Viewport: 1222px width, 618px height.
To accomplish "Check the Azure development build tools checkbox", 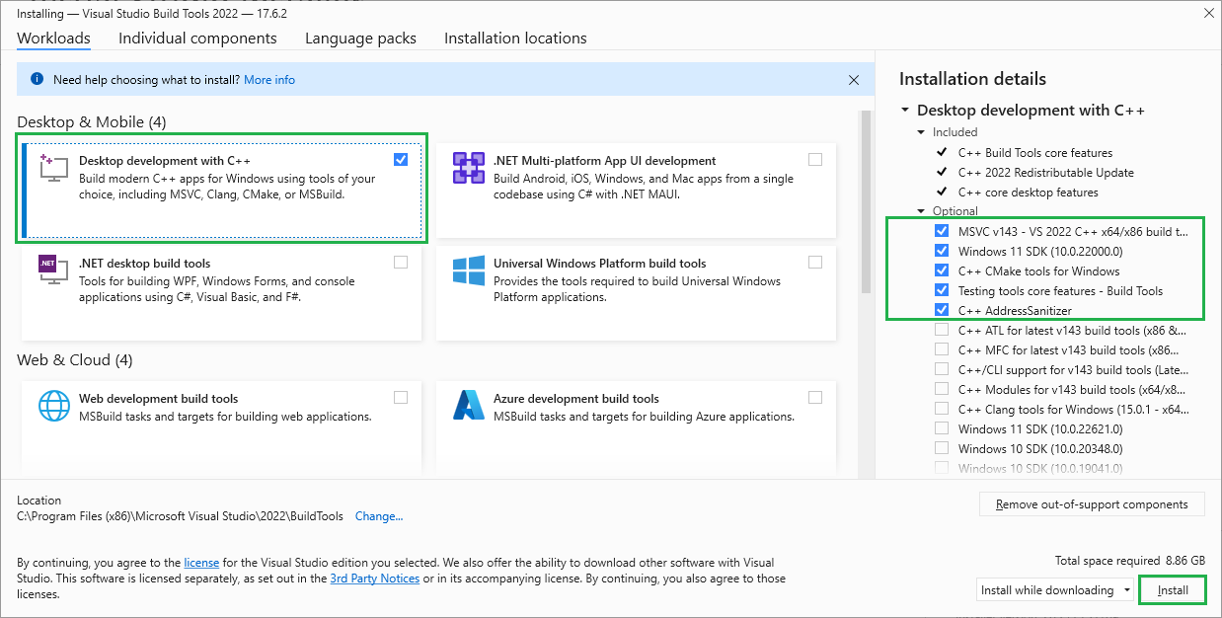I will [814, 397].
